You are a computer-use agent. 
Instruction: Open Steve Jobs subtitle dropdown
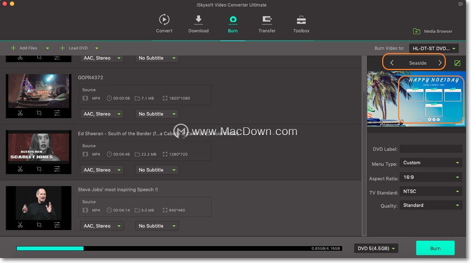pos(157,226)
